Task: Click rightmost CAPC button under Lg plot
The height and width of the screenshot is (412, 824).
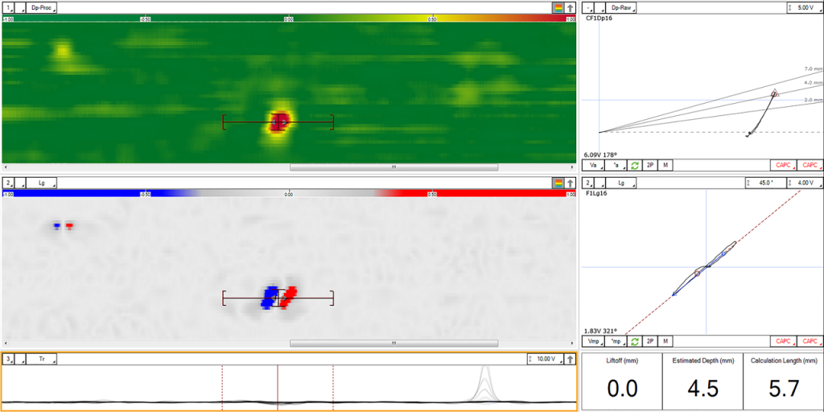Action: pyautogui.click(x=810, y=341)
